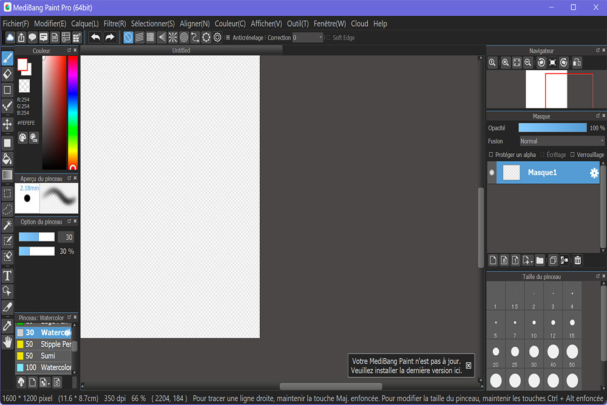Viewport: 607px width, 405px height.
Task: Turn off snap with the circle-slash icon
Action: [x=128, y=38]
